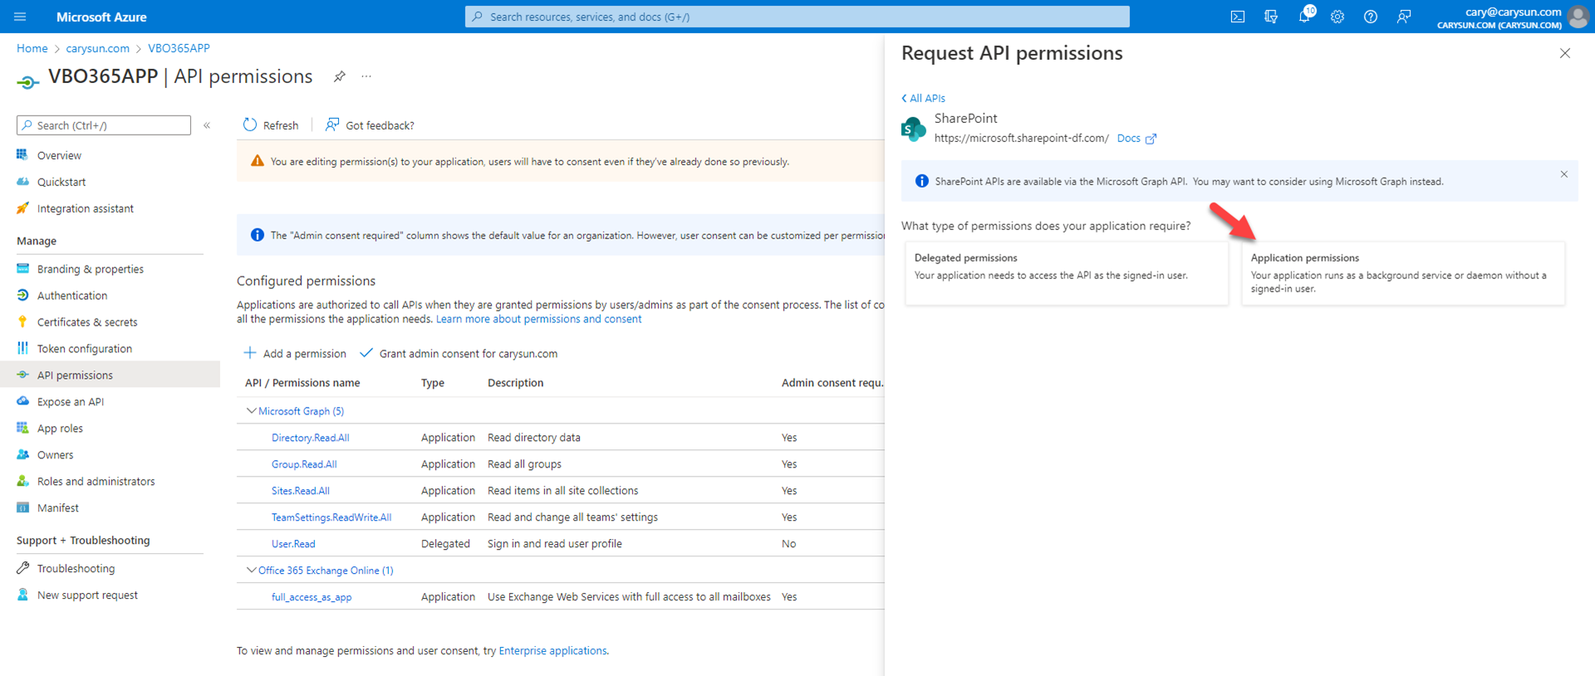Click the Expose an API cloud icon
Viewport: 1595px width, 676px height.
(x=22, y=402)
